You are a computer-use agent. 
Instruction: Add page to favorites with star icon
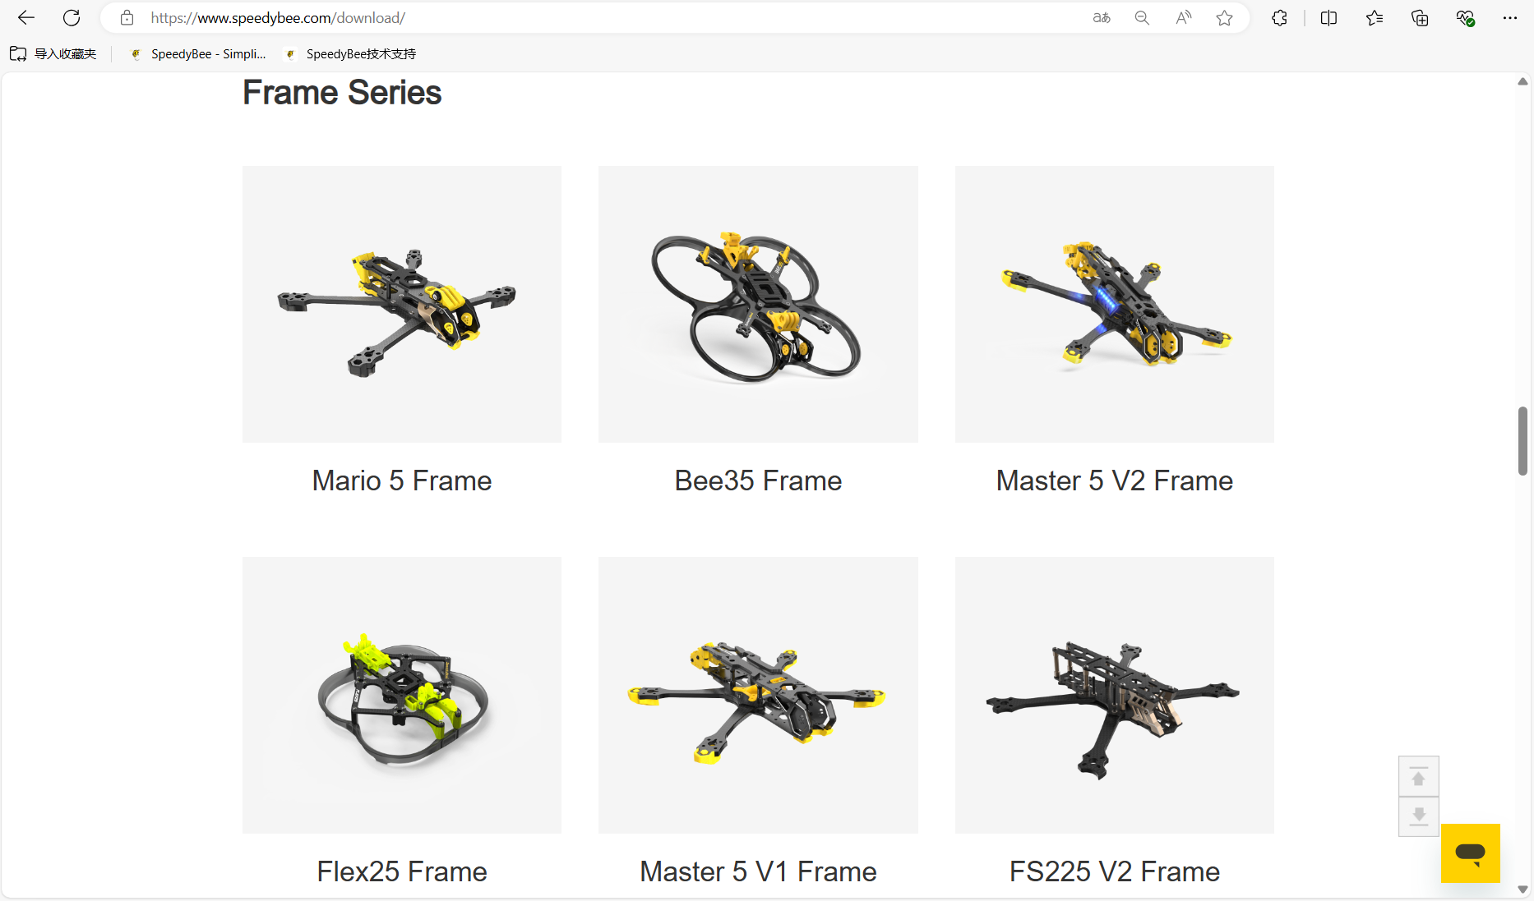pyautogui.click(x=1224, y=17)
